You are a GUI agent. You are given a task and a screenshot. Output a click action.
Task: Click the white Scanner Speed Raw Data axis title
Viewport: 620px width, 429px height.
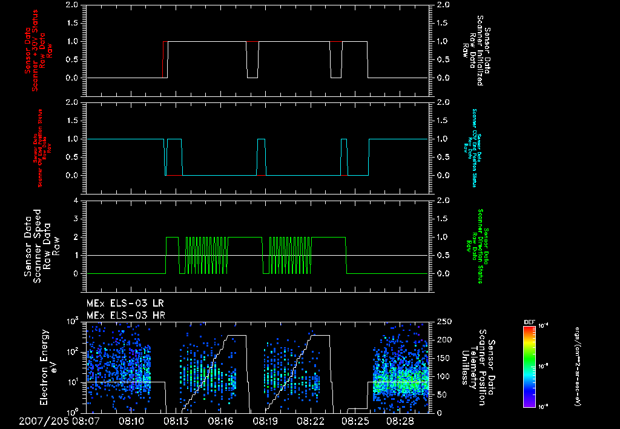[41, 246]
